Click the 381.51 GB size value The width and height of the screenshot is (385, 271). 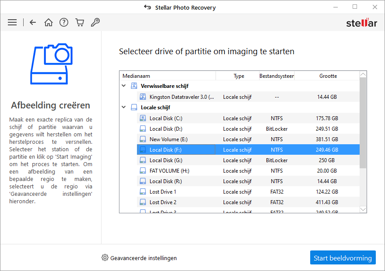(x=327, y=139)
